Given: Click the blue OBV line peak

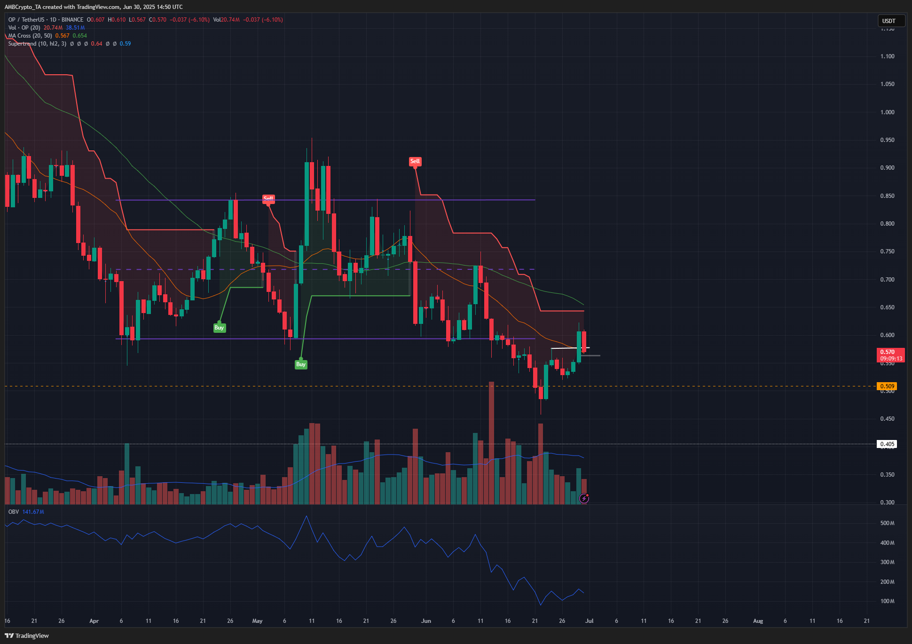Looking at the screenshot, I should pyautogui.click(x=307, y=517).
